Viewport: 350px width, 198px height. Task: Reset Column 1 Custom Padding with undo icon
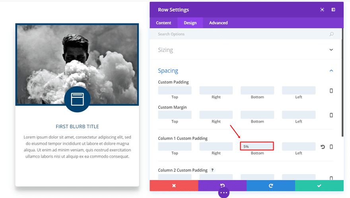coord(323,147)
